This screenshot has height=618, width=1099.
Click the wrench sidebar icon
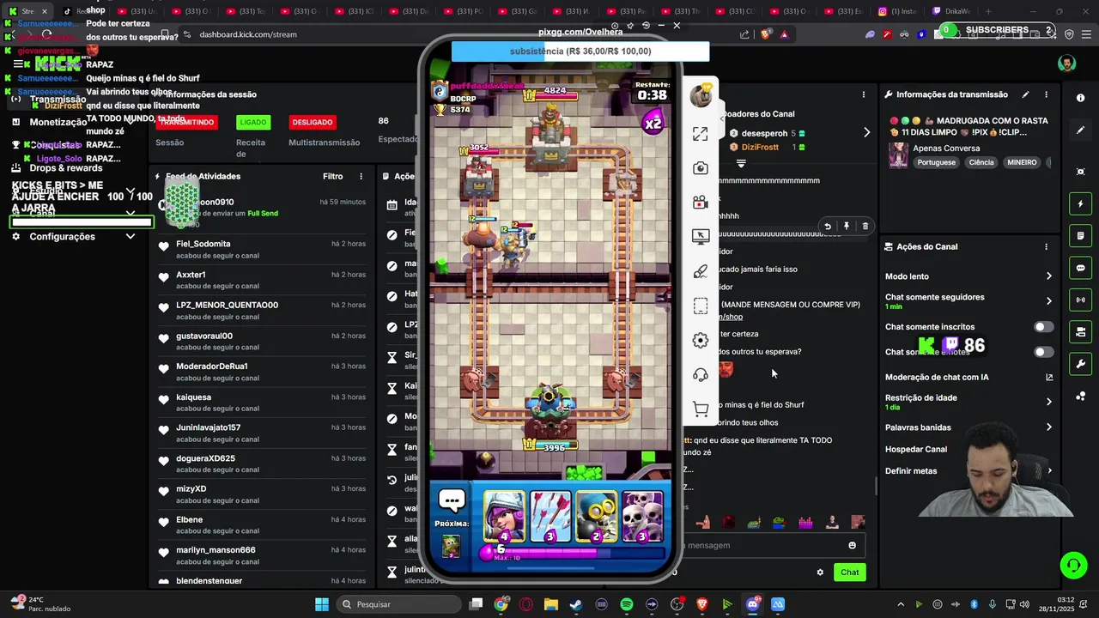tap(1080, 364)
